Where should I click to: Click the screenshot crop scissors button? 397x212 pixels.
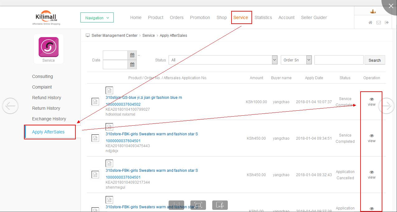click(220, 205)
